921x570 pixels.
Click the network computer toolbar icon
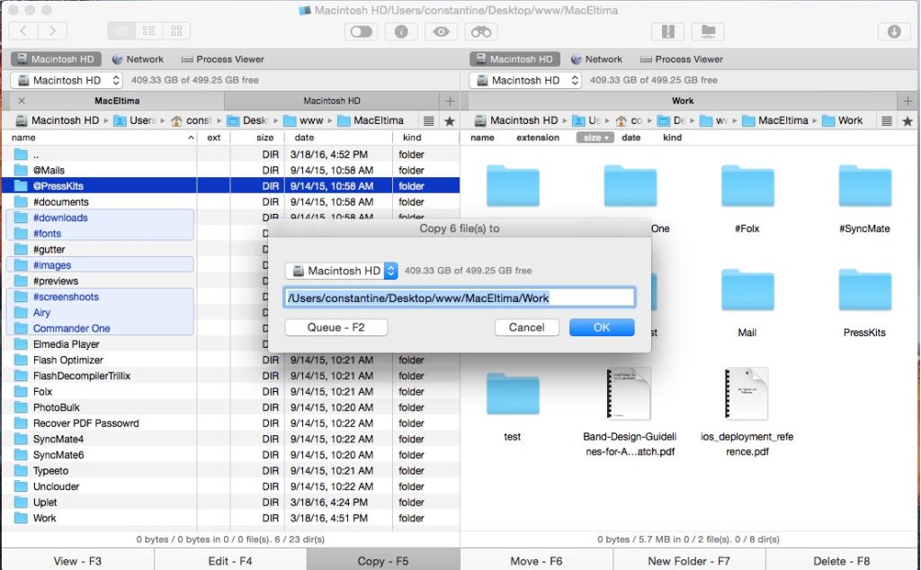click(708, 31)
